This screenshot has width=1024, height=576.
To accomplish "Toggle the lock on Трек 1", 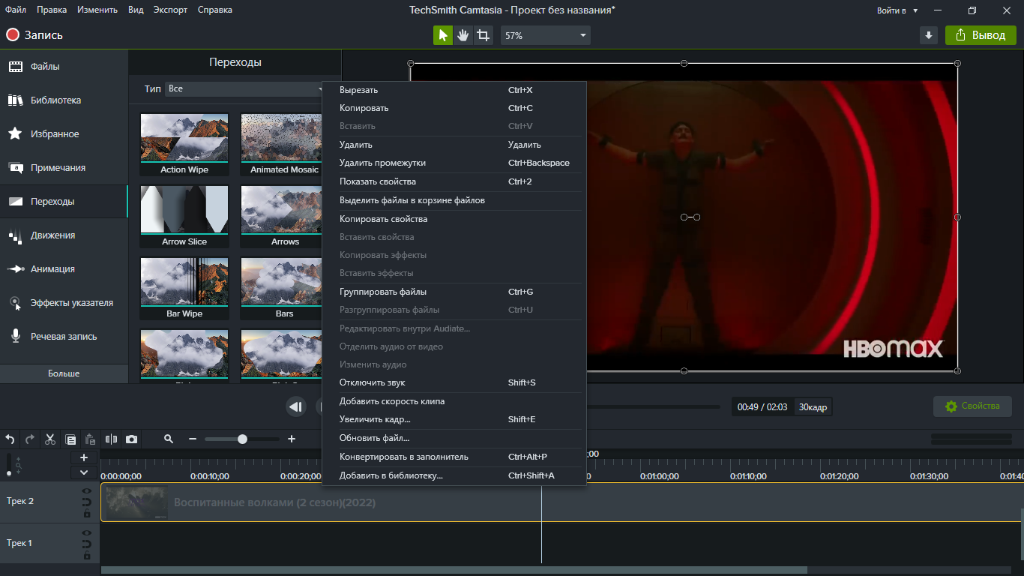I will point(87,556).
